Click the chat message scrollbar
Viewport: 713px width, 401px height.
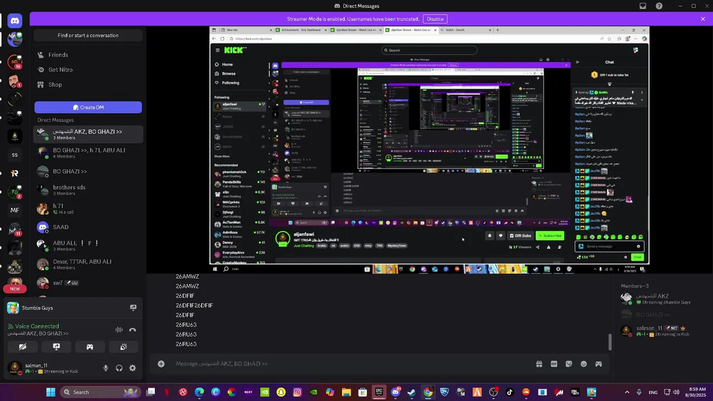tap(610, 342)
